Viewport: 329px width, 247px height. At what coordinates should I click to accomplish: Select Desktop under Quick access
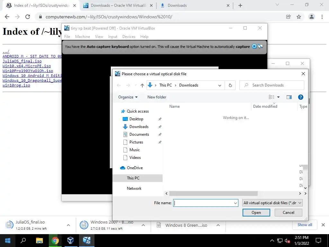[x=136, y=119]
